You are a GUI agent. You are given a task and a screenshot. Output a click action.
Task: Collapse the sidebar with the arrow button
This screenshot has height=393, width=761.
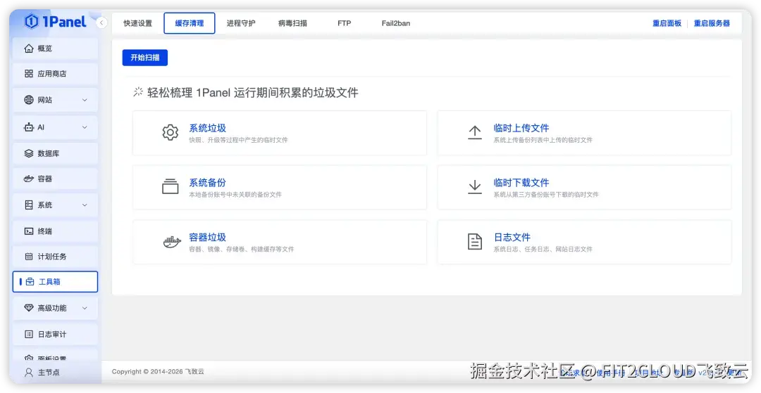(101, 22)
